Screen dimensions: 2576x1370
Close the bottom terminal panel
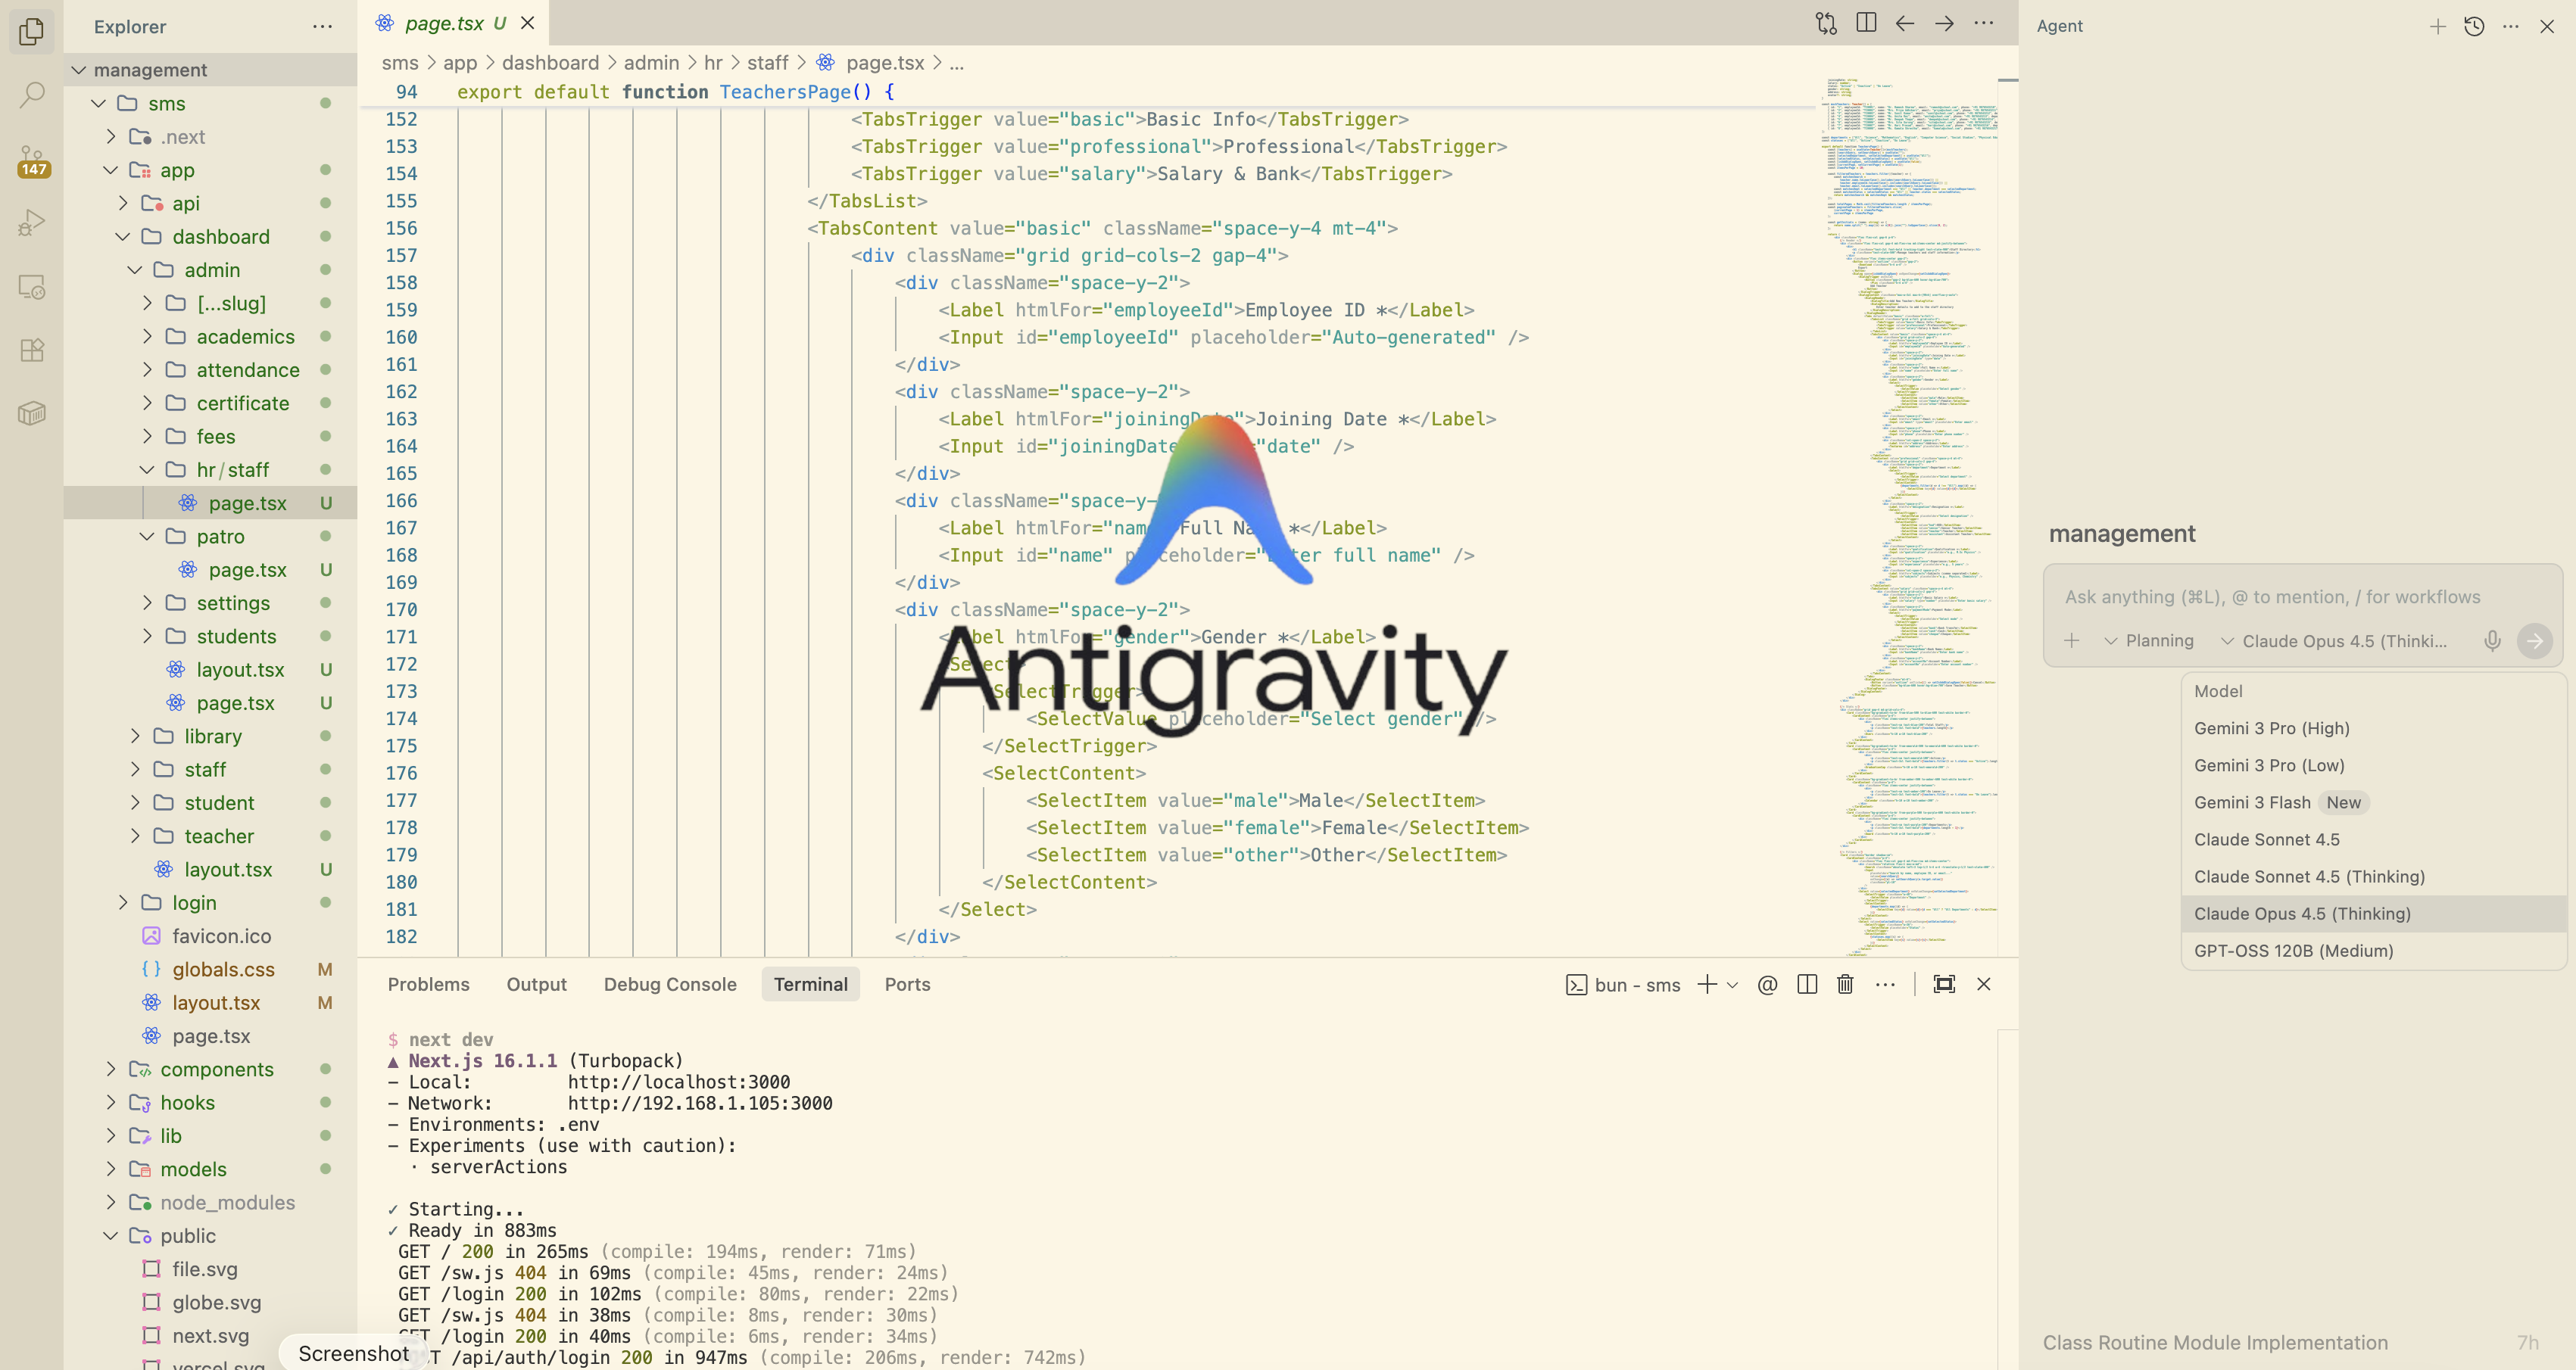(1984, 984)
